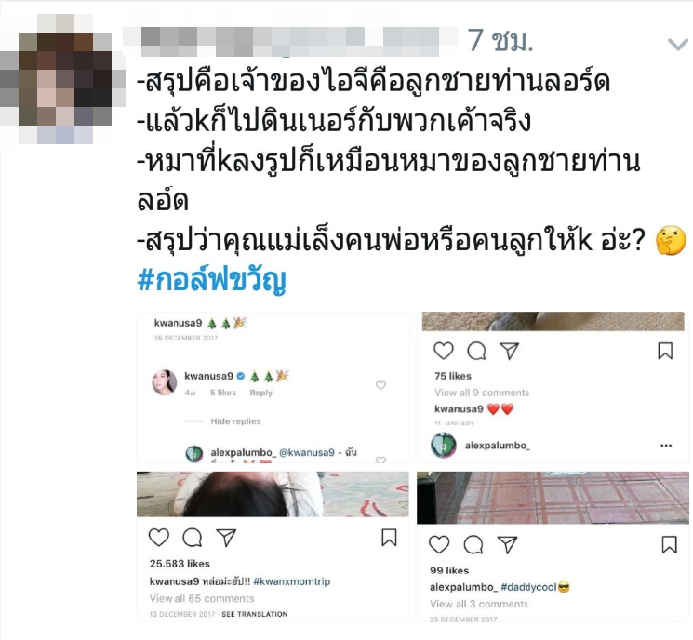The width and height of the screenshot is (693, 640).
Task: Open the #kwanxmomtrip hashtag
Action: coord(292,581)
